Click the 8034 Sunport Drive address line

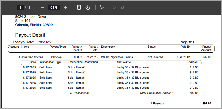tap(31, 17)
